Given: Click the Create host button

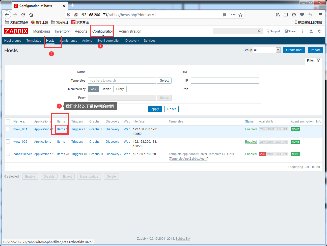Looking at the screenshot, I should pos(294,50).
